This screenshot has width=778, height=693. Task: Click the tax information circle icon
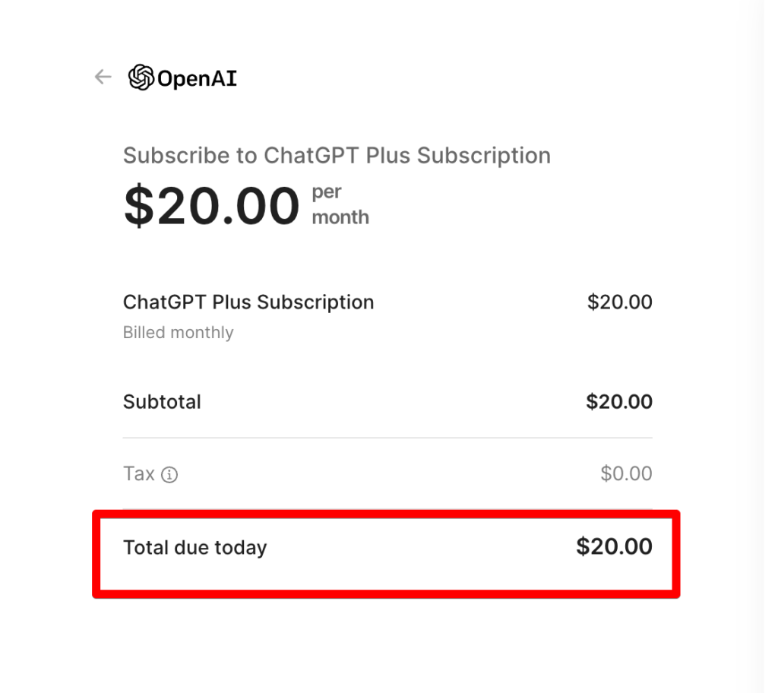click(x=170, y=476)
